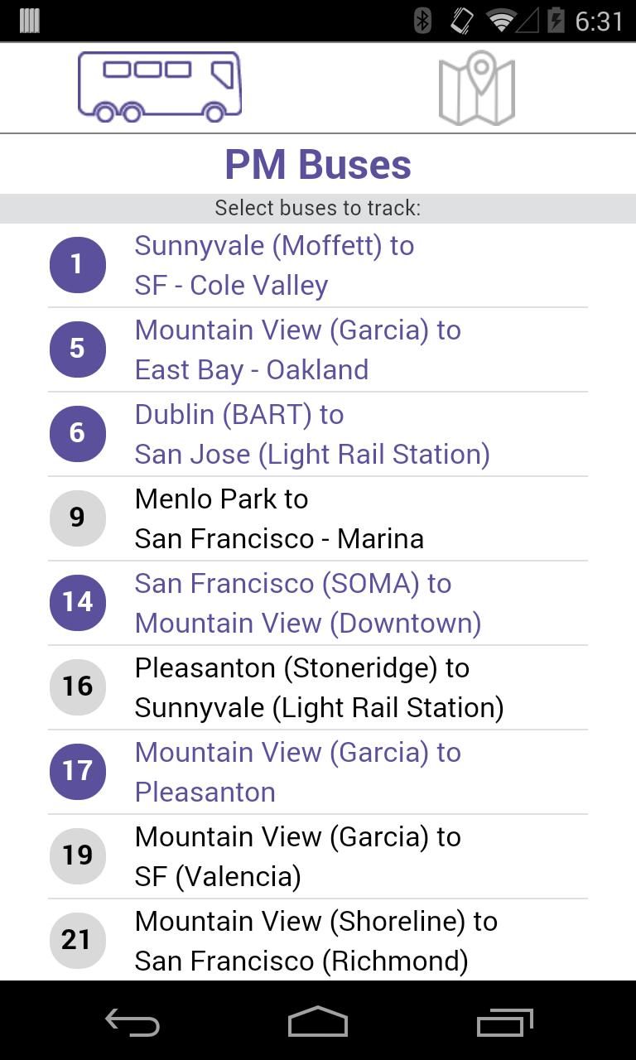The width and height of the screenshot is (636, 1060).
Task: Tap the bus 17 number badge
Action: 78,772
